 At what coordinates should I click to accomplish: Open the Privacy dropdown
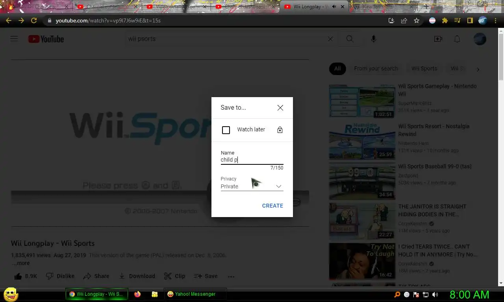click(252, 186)
